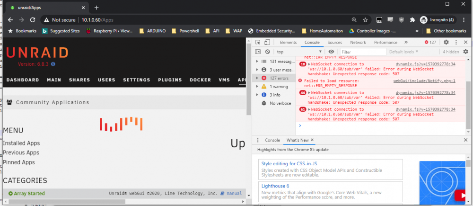Click the eye icon for live expressions
Image resolution: width=473 pixels, height=206 pixels.
coord(332,52)
